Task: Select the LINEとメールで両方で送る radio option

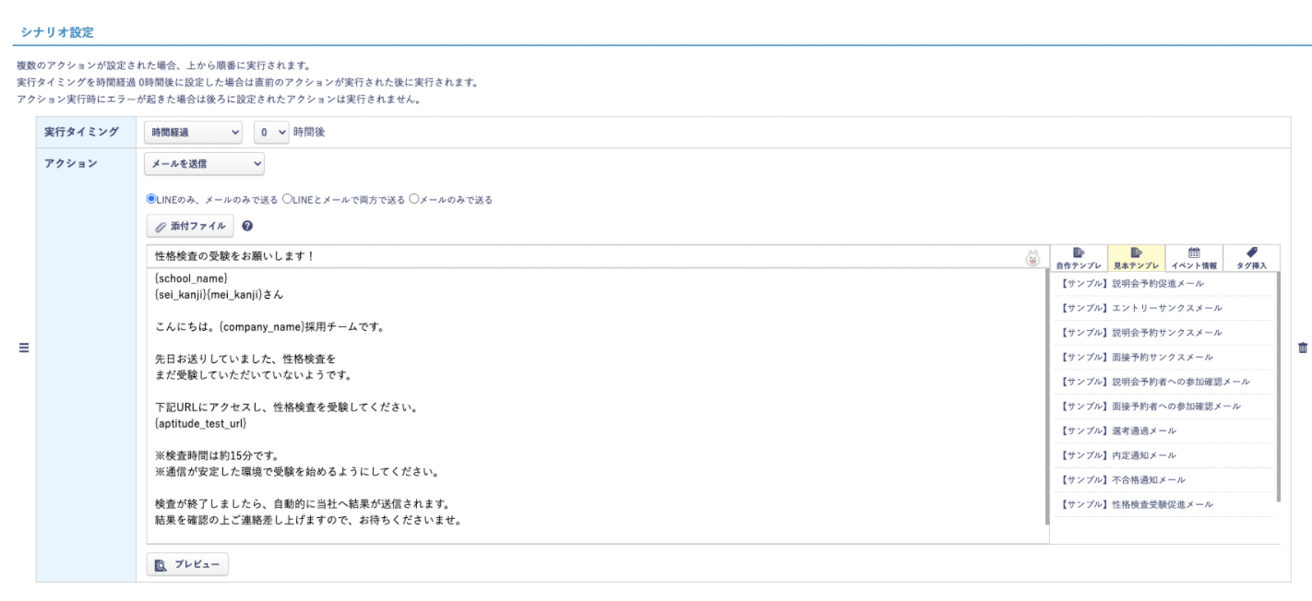Action: [x=287, y=199]
